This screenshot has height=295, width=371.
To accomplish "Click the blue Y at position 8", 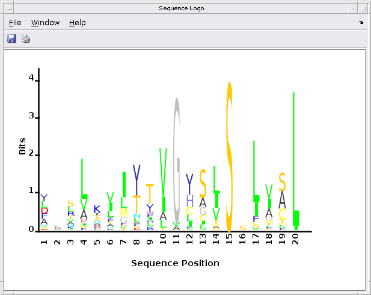I will 136,180.
